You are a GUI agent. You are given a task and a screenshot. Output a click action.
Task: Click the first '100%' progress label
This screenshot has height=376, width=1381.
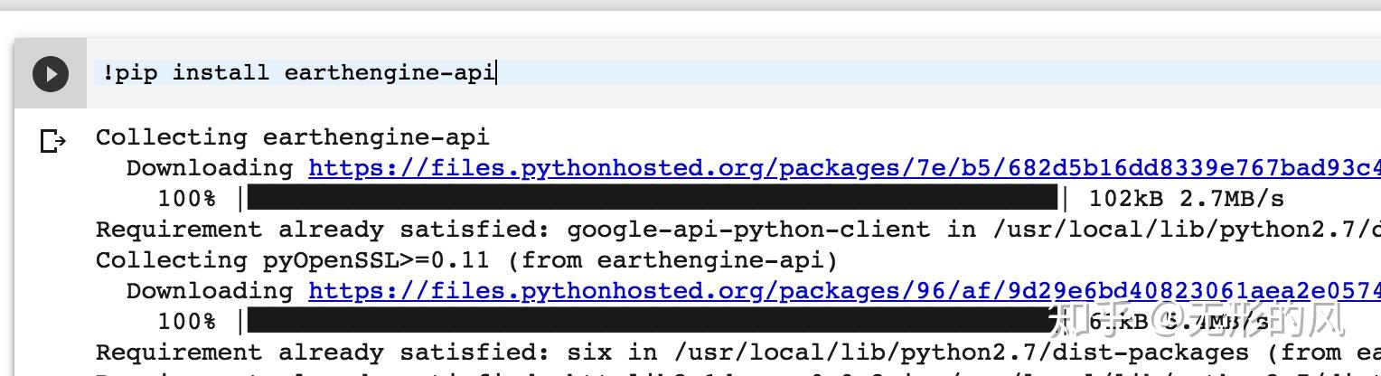point(187,199)
